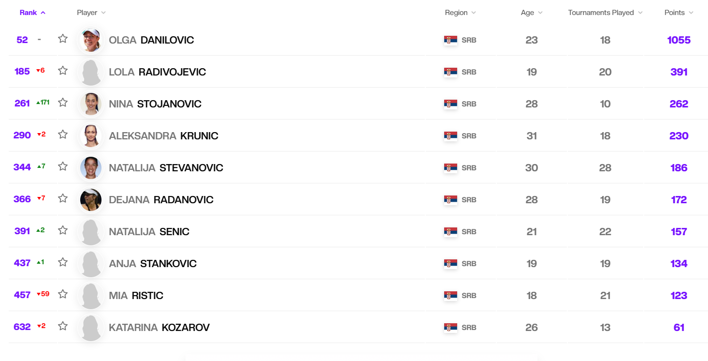The width and height of the screenshot is (708, 361).
Task: Click the Serbian flag in Danilovic's row
Action: tap(450, 40)
